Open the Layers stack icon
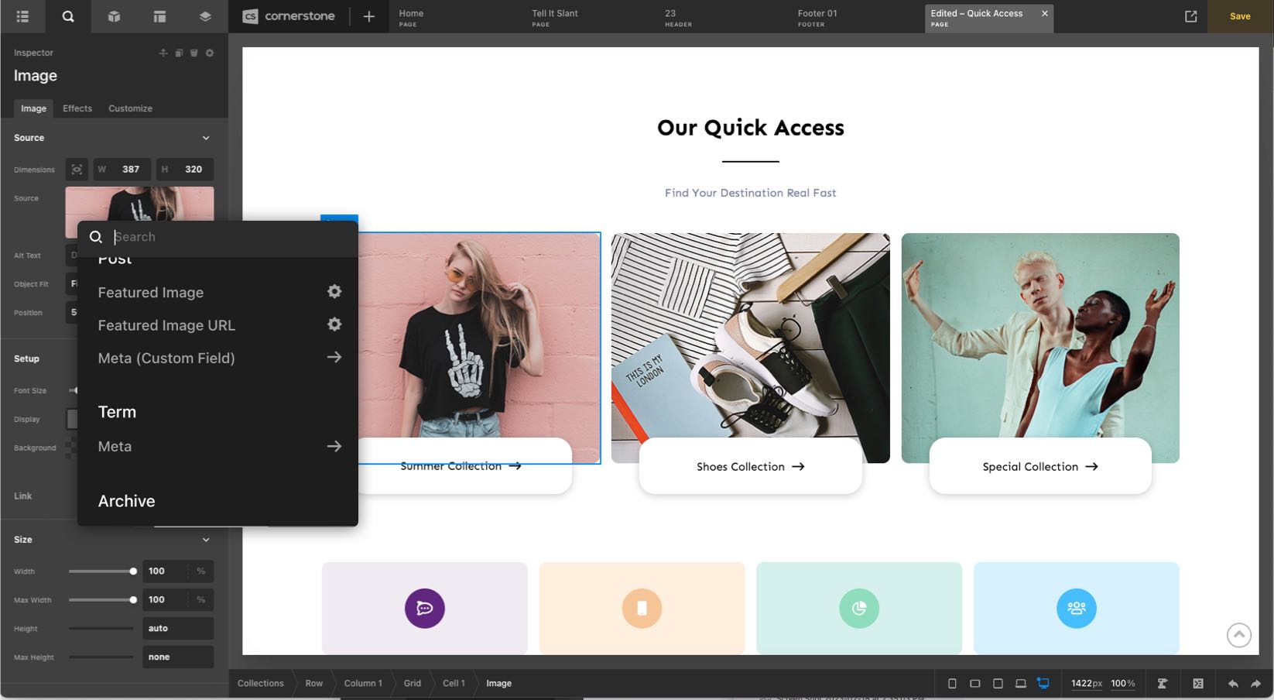The width and height of the screenshot is (1274, 700). pos(205,16)
